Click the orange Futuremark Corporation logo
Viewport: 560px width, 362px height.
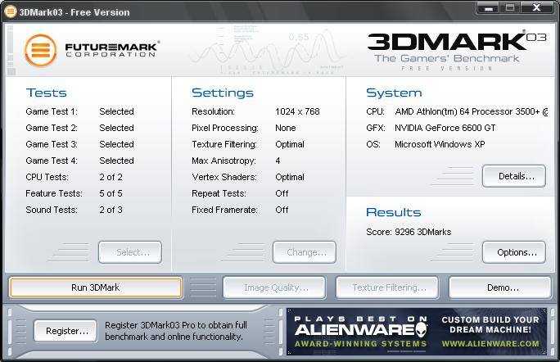[40, 50]
